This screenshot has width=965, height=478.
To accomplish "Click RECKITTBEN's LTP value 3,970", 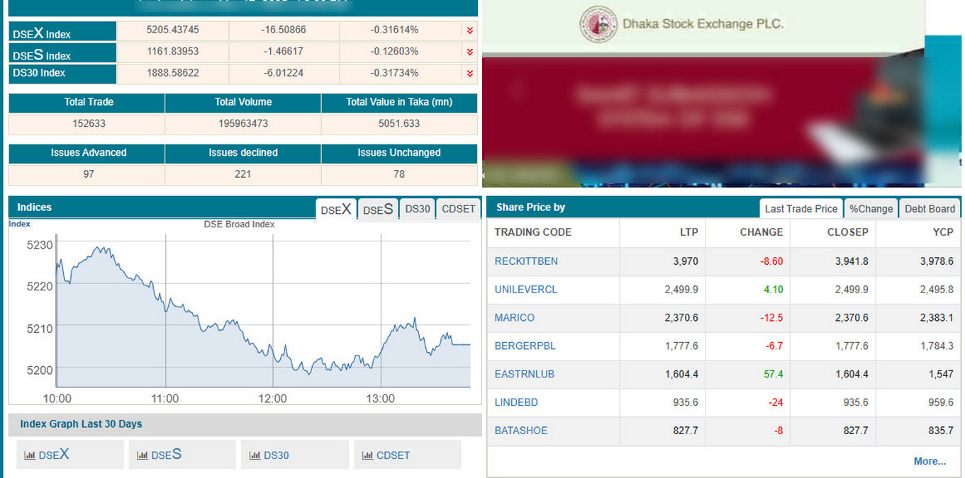I will 686,261.
